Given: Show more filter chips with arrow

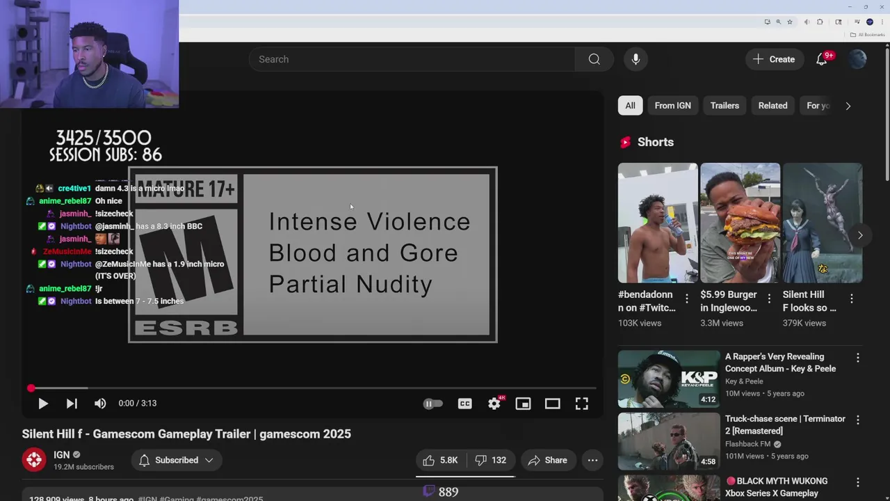Looking at the screenshot, I should [x=848, y=106].
